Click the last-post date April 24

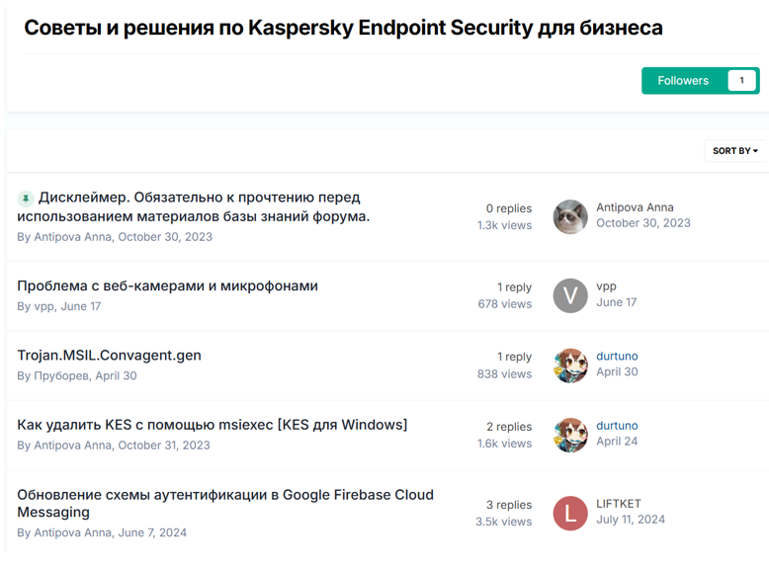point(617,442)
